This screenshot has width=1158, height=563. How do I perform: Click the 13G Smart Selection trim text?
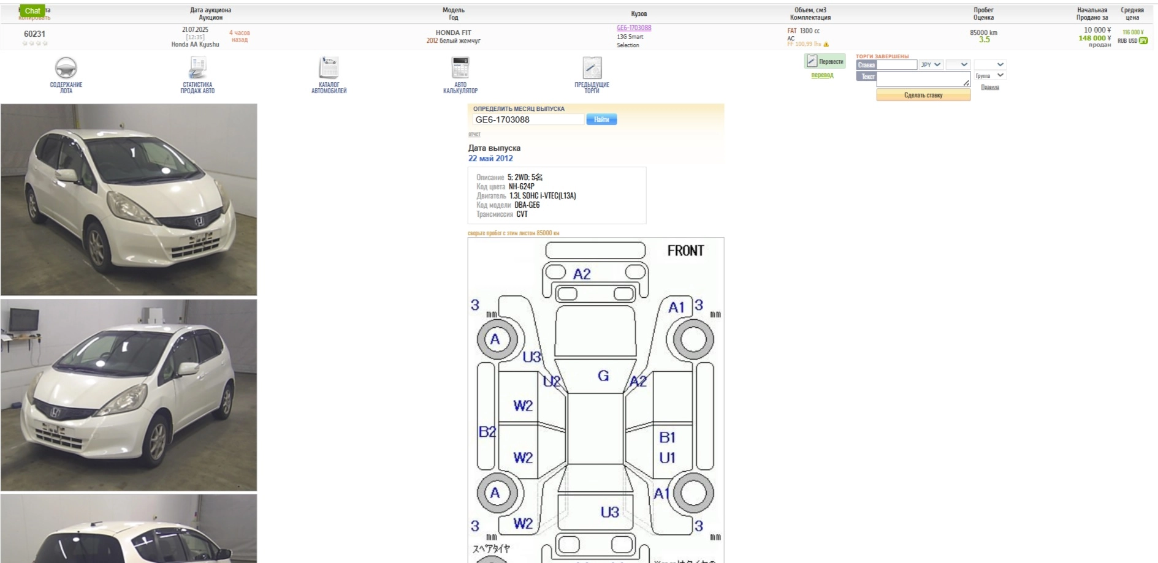click(630, 41)
